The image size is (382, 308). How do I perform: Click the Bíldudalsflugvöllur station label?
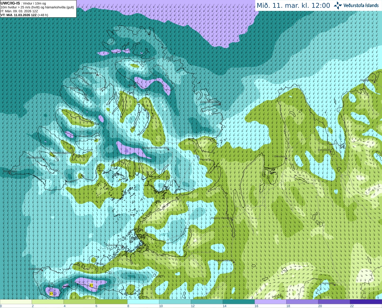[62, 153]
